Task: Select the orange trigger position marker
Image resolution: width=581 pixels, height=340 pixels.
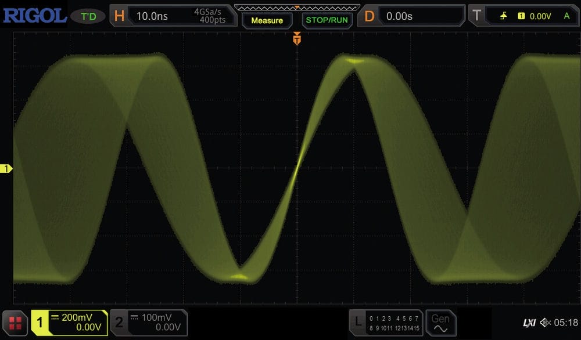Action: point(297,39)
